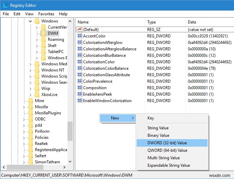Open the Help menu

tap(63, 14)
